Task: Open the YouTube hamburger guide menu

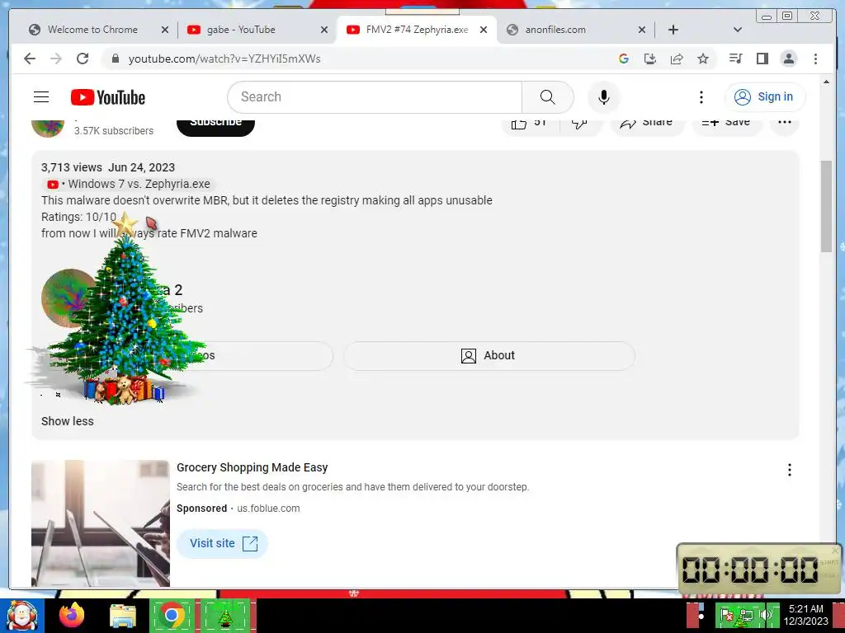Action: [41, 97]
